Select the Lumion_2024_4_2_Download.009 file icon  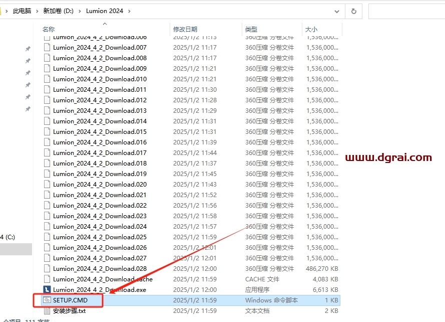point(47,68)
